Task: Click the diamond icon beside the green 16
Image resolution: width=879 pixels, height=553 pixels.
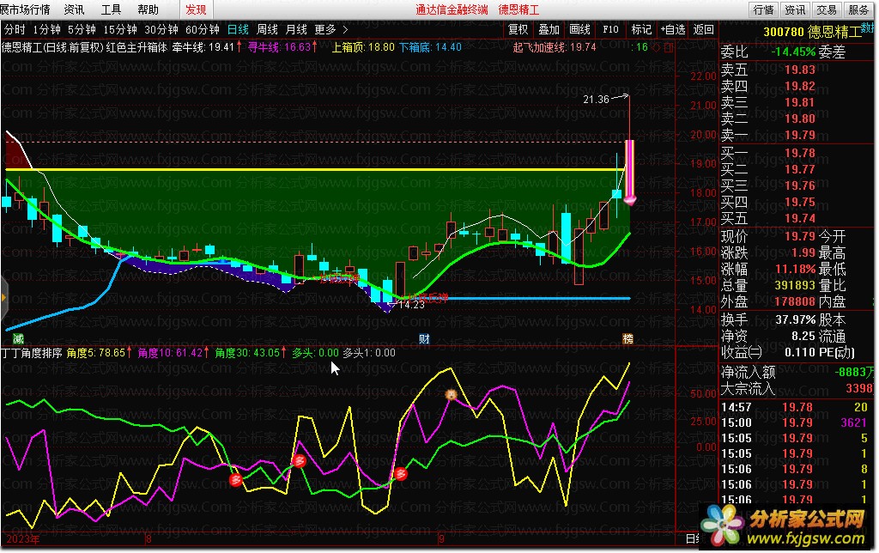Action: 657,48
